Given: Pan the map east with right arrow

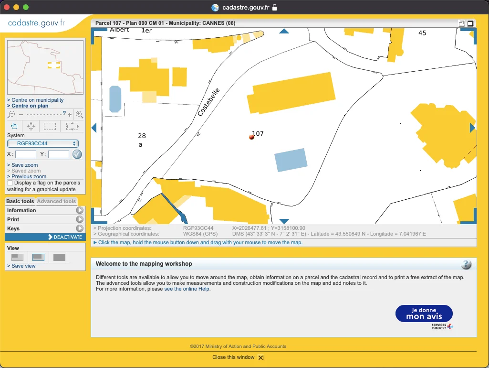Looking at the screenshot, I should click(x=472, y=128).
